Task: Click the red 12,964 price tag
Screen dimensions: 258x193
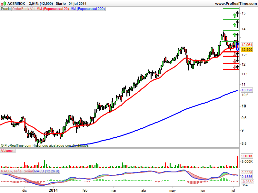Action: pos(247,45)
